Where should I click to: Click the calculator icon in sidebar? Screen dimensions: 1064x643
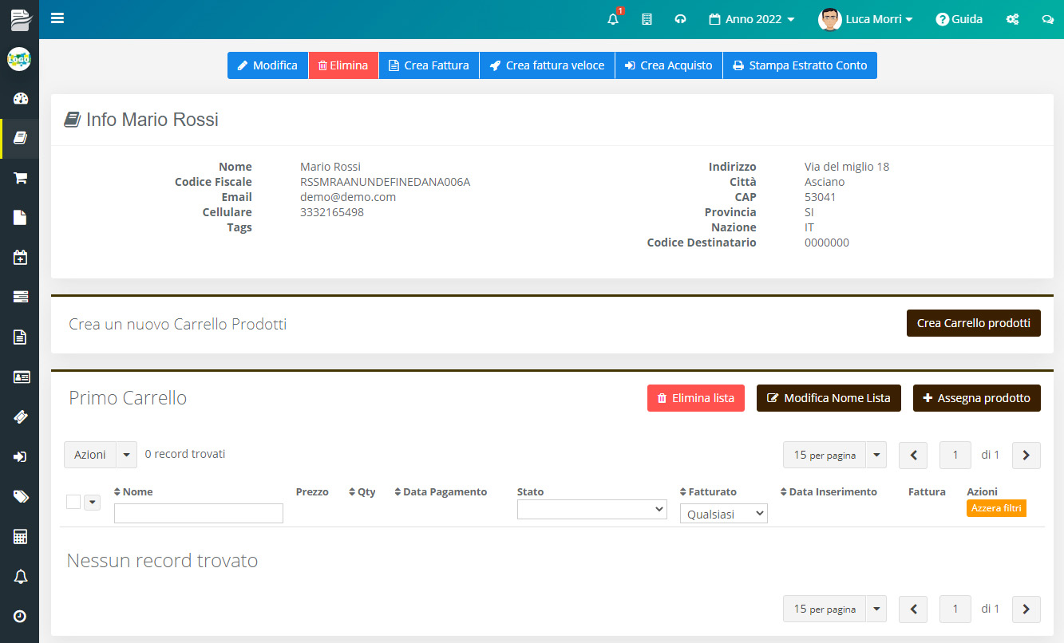21,536
